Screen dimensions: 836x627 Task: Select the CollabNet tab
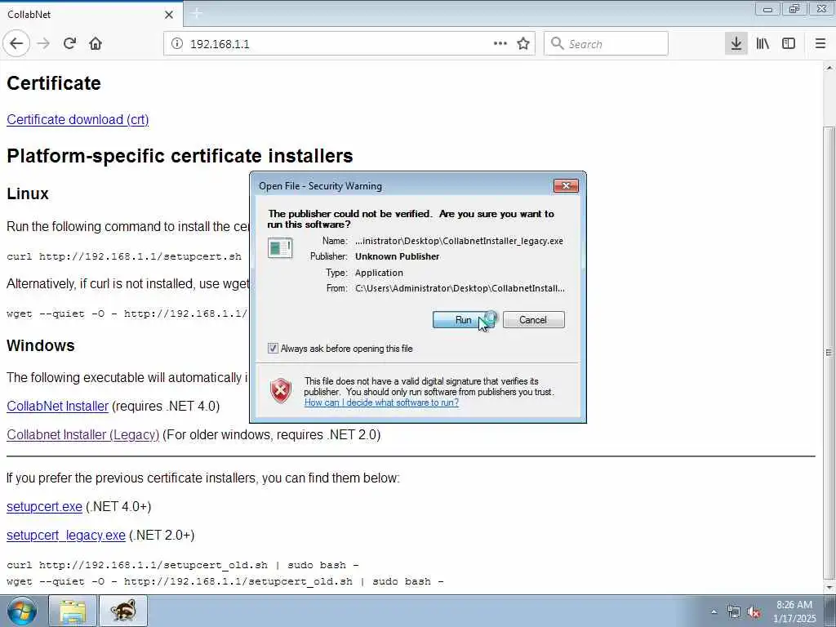pyautogui.click(x=91, y=15)
